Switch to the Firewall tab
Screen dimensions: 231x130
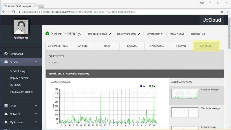coord(181,46)
